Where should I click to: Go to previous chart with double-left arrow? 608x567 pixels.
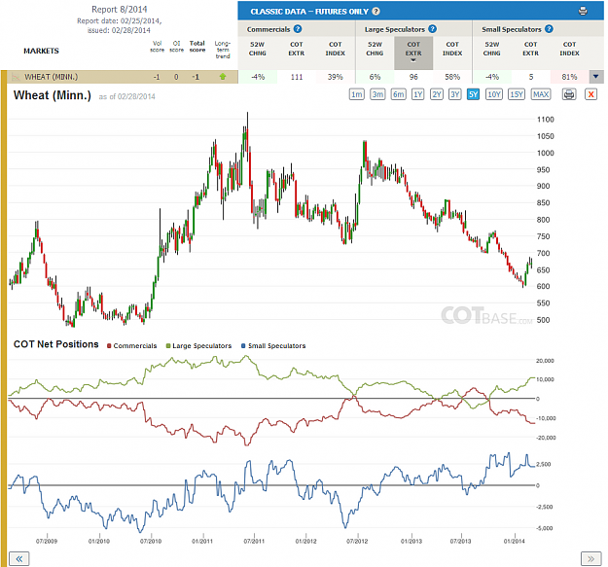click(x=19, y=558)
